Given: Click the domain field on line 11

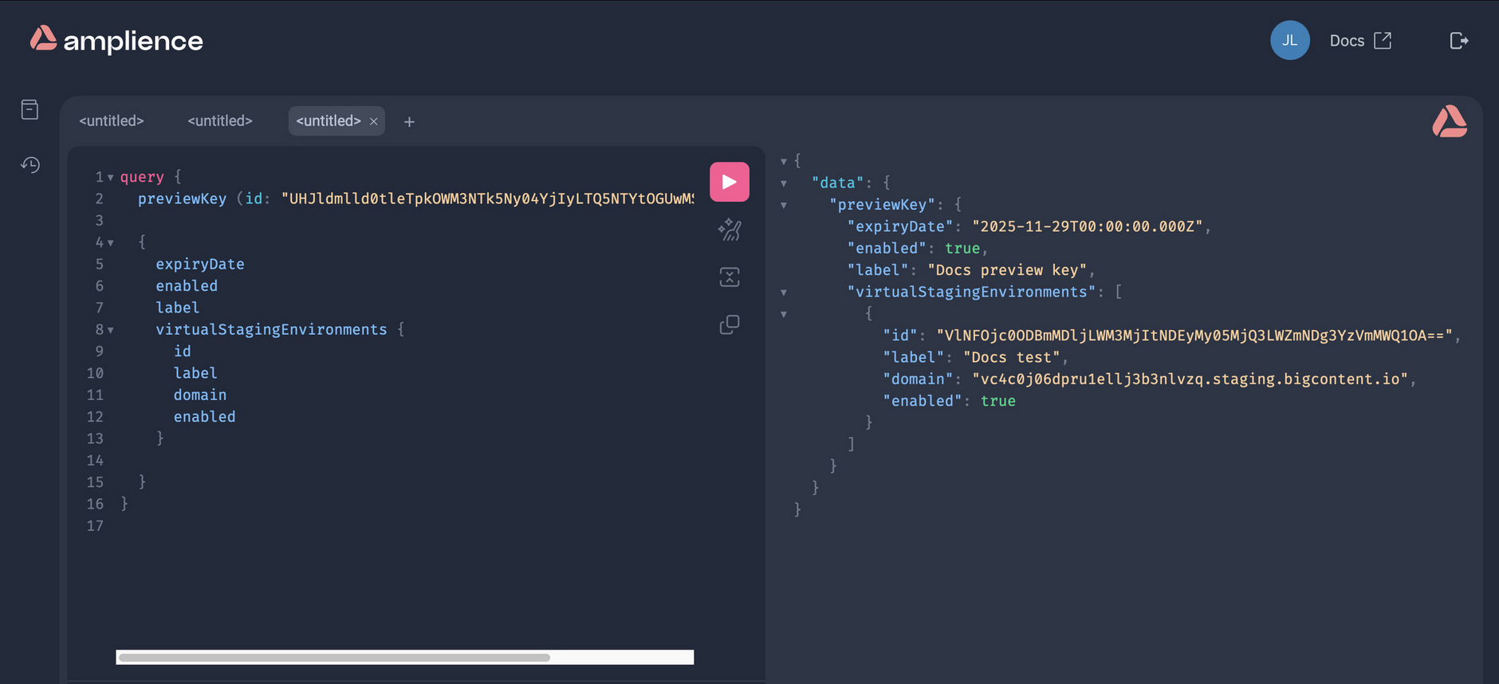Looking at the screenshot, I should [200, 395].
